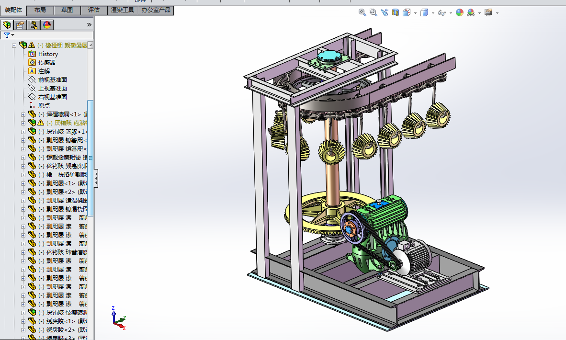Open Edit Appearance color ball
Image resolution: width=566 pixels, height=340 pixels.
point(460,12)
